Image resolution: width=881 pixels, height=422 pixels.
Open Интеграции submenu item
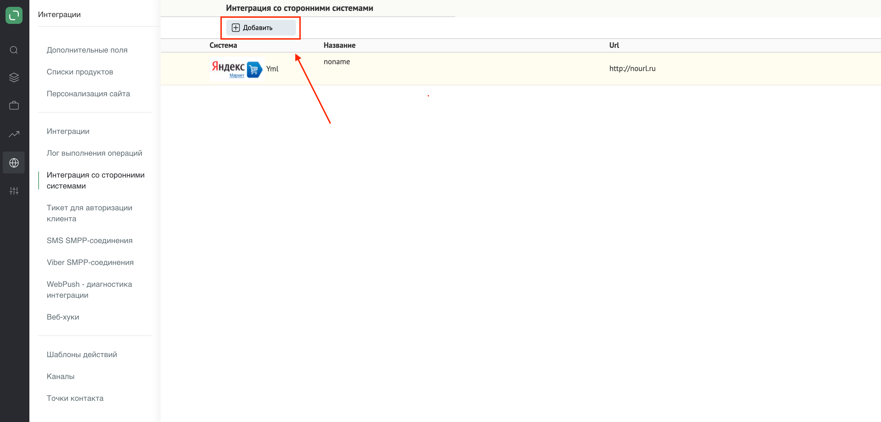[x=68, y=131]
